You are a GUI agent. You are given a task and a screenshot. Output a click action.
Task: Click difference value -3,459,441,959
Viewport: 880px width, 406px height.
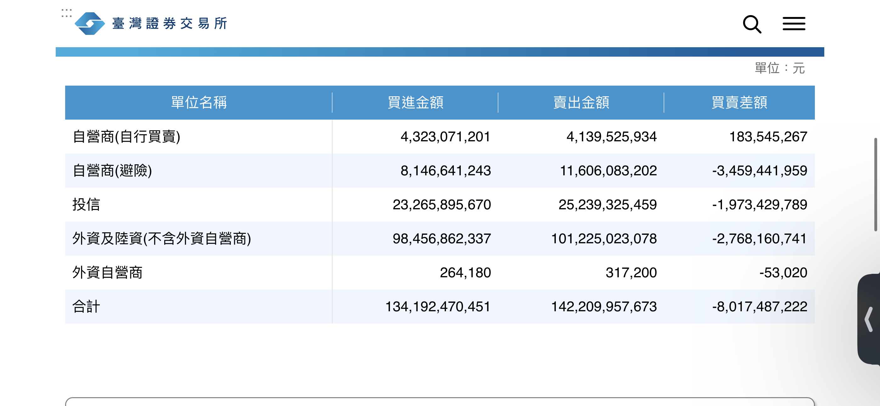click(x=759, y=171)
